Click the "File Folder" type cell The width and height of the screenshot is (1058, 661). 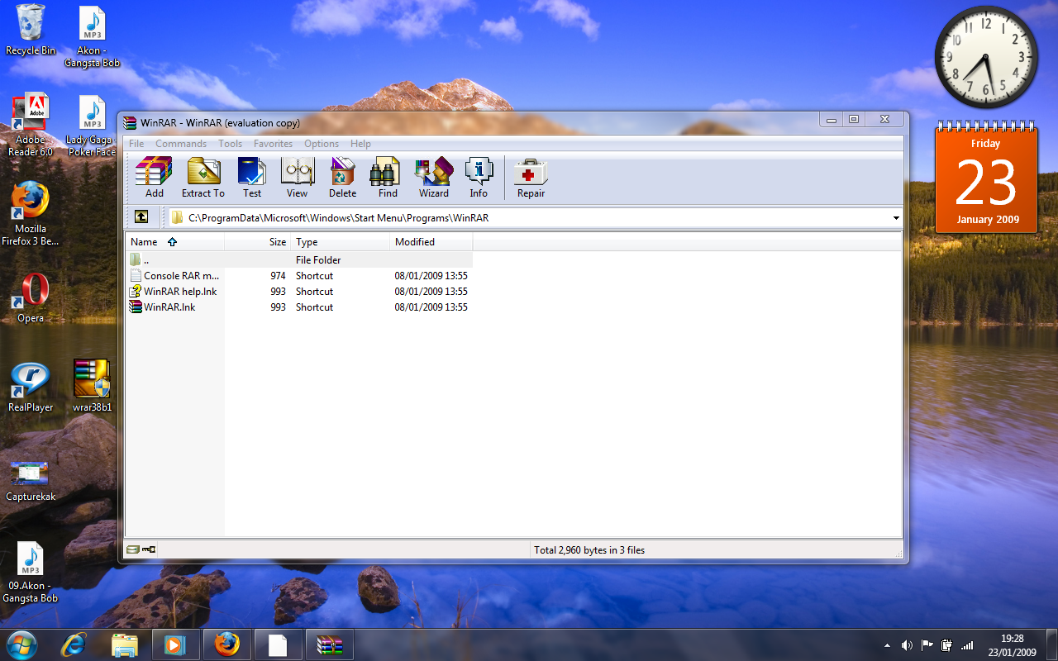click(318, 260)
